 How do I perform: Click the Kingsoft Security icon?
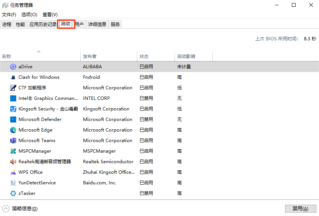[13, 109]
